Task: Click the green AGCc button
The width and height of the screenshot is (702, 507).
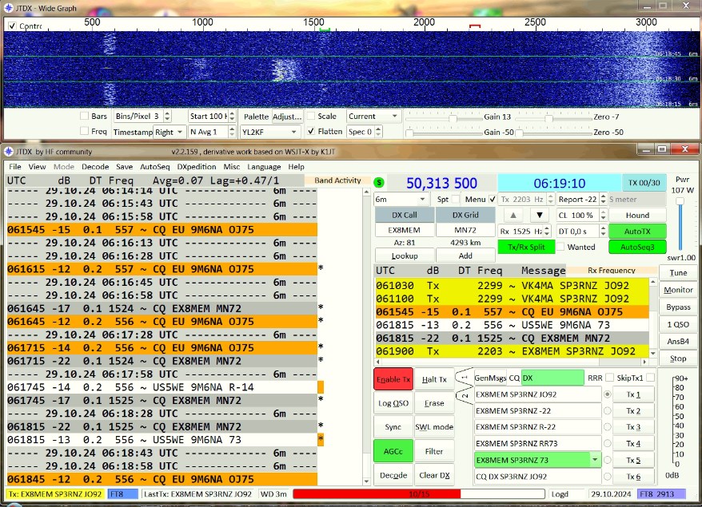Action: 393,451
